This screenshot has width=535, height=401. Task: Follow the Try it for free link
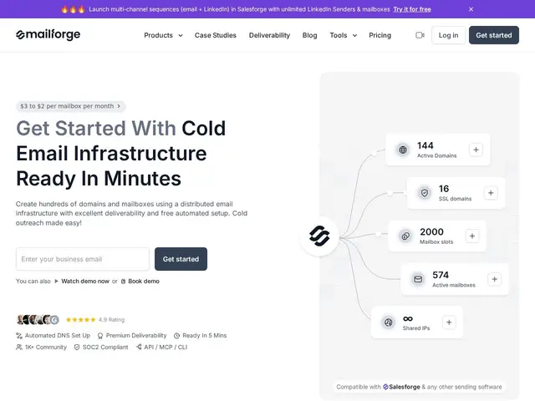coord(412,9)
